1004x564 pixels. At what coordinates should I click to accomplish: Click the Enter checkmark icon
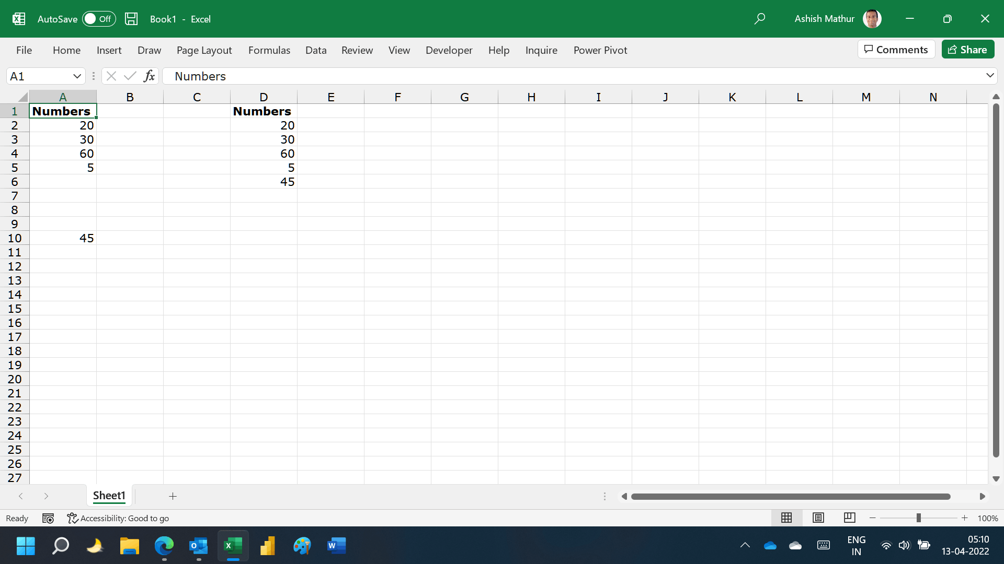(x=130, y=76)
